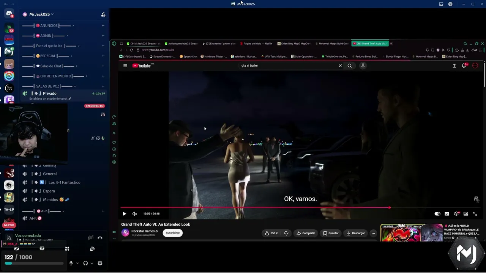Screen dimensions: 486x273
Task: Expand the ENTRETENIMIENTO category
Action: click(x=55, y=76)
